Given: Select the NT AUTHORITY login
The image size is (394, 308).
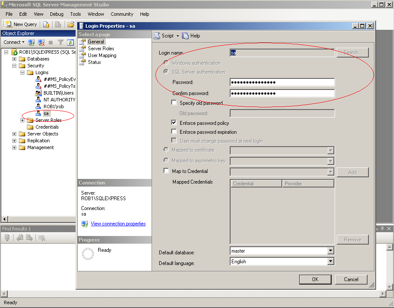Looking at the screenshot, I should [x=59, y=100].
